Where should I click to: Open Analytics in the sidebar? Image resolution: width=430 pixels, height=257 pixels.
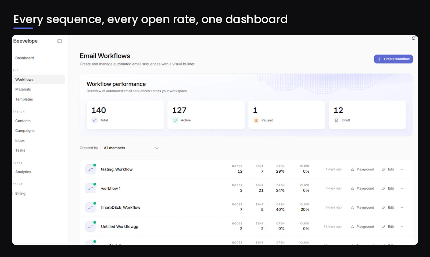23,172
